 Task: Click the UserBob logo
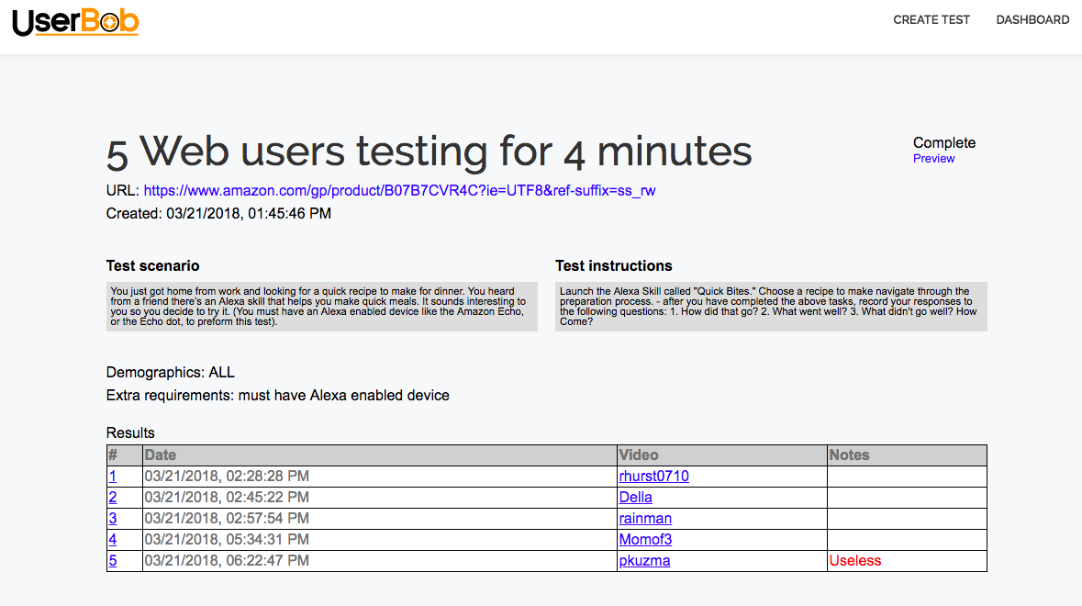coord(75,20)
